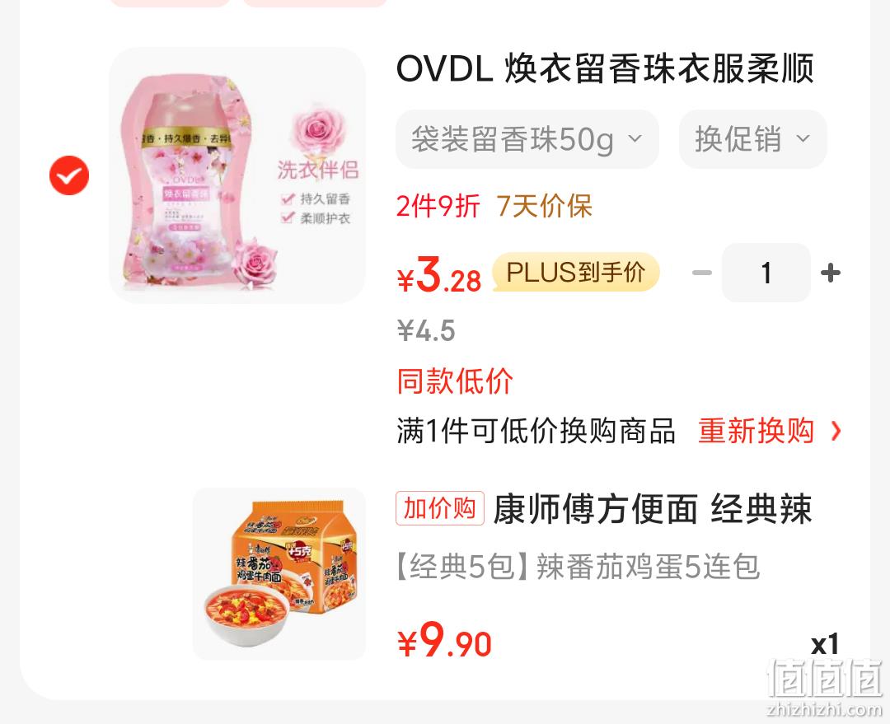The width and height of the screenshot is (890, 724).
Task: Tap the 7天价保 price protection label
Action: (545, 206)
